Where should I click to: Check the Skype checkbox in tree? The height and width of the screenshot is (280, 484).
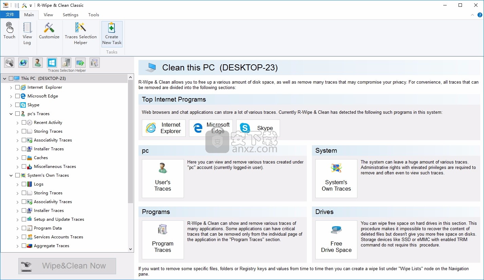[x=17, y=105]
